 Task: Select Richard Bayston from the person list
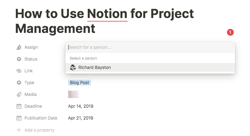tap(150, 67)
